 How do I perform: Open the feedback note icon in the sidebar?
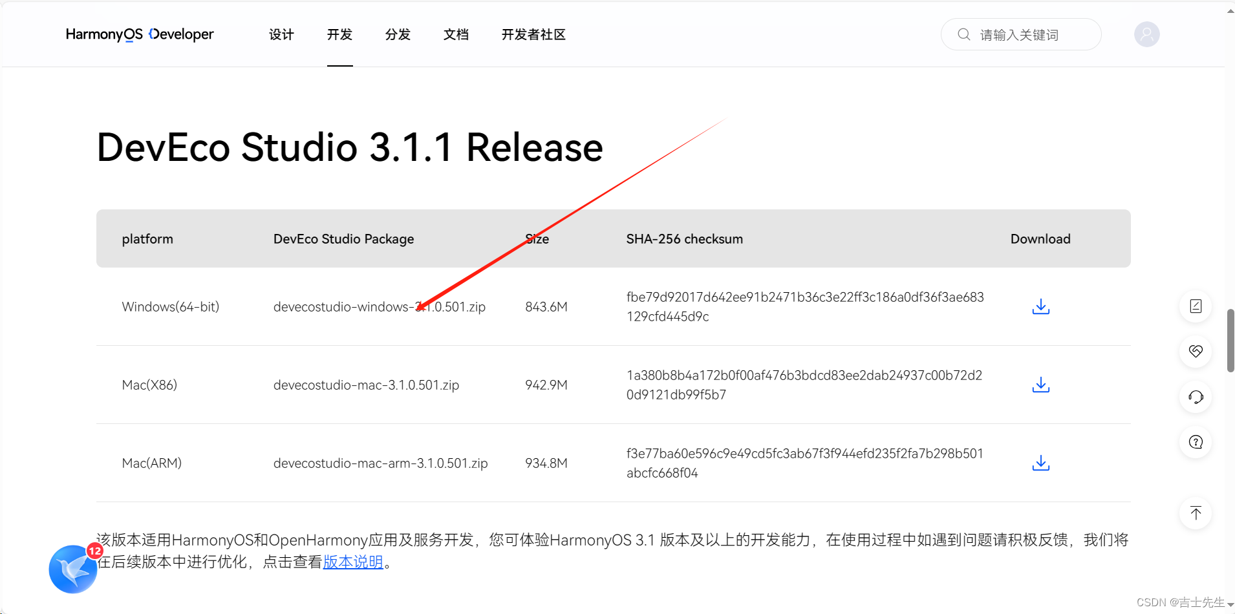[1196, 306]
